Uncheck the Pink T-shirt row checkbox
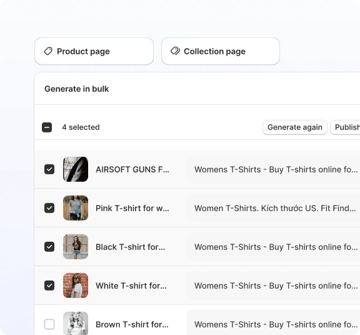The height and width of the screenshot is (335, 360). 49,208
